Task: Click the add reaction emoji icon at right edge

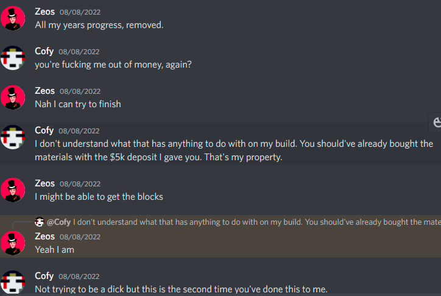Action: pos(437,122)
